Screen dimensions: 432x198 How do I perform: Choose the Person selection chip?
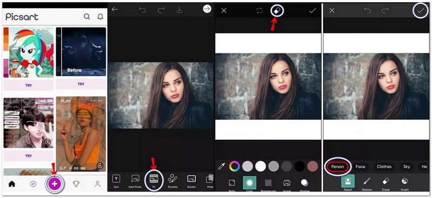click(337, 167)
